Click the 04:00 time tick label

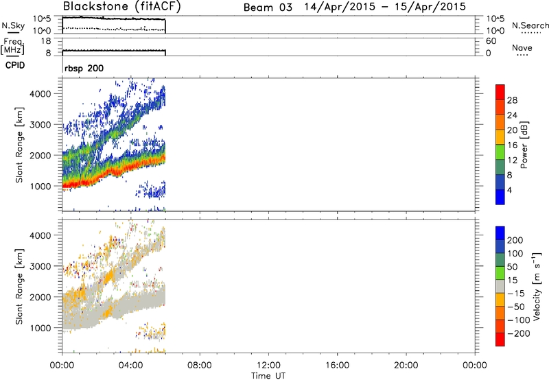[x=130, y=366]
